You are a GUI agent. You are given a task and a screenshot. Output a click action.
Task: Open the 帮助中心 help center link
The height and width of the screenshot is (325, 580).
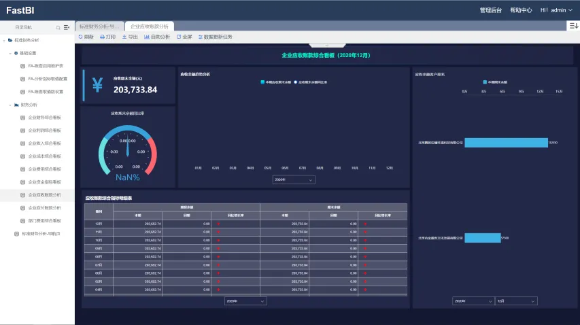[521, 10]
